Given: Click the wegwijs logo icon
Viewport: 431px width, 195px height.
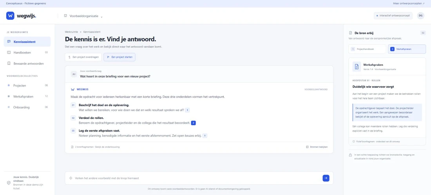Looking at the screenshot, I should [x=10, y=16].
